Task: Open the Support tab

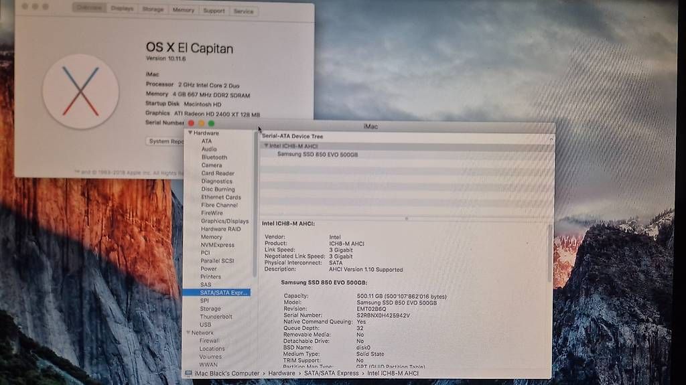Action: [x=214, y=11]
